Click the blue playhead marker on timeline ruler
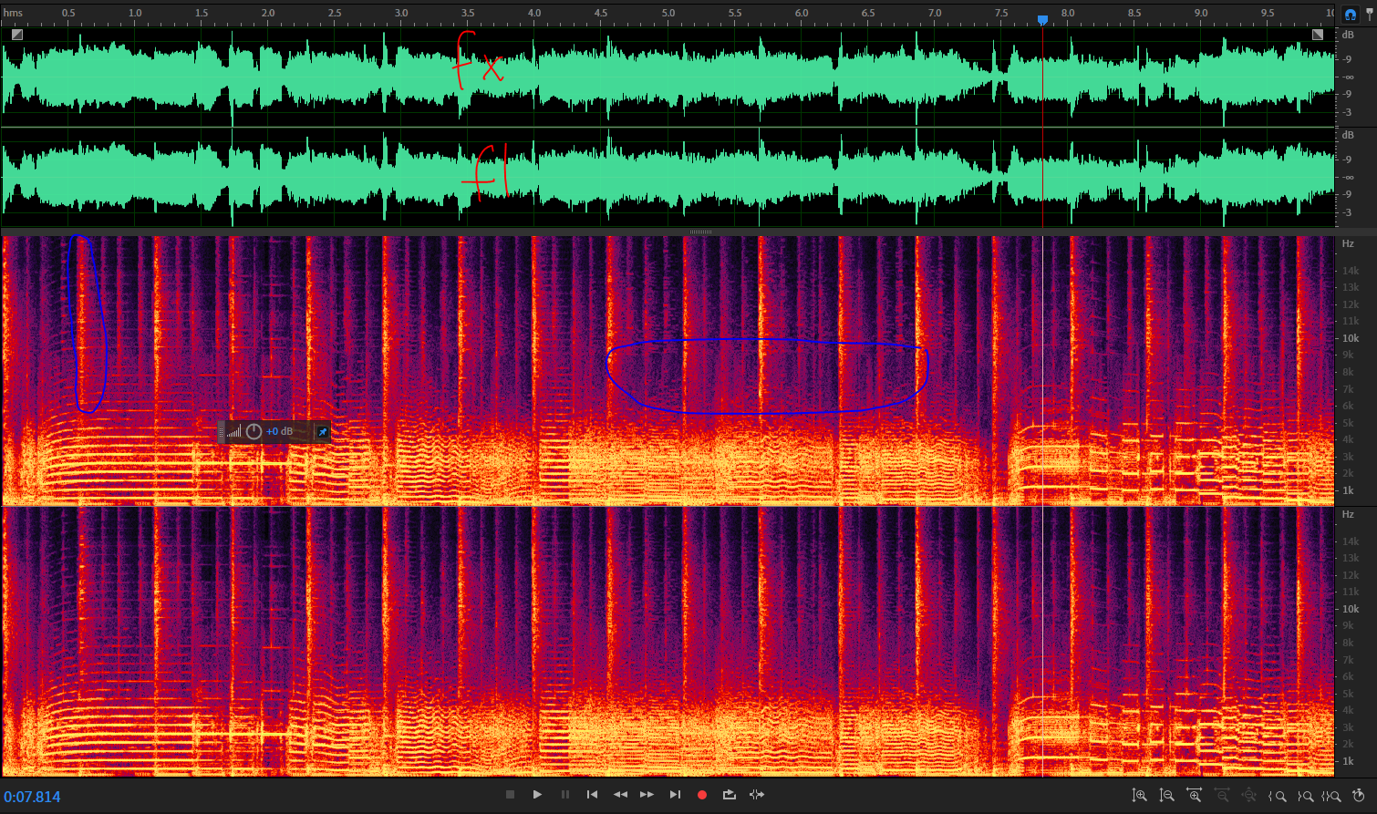Screen dimensions: 1377x814 [x=1042, y=19]
